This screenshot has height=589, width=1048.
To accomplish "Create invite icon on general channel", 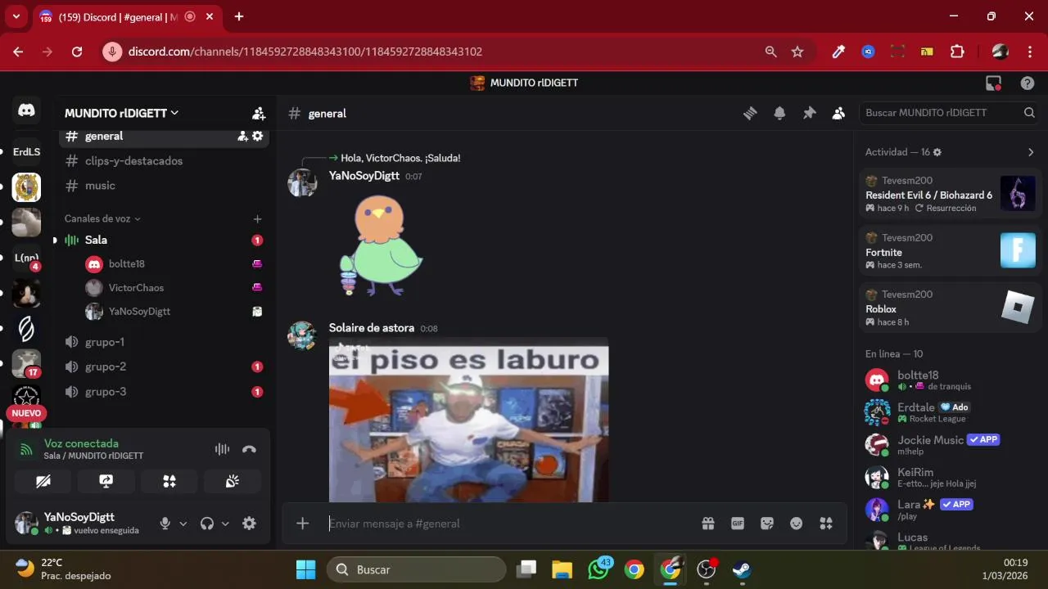I will point(242,136).
